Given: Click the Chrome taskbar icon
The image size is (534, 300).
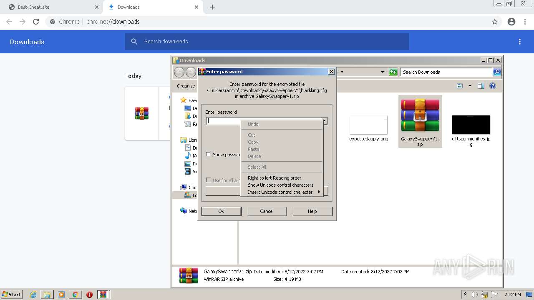Looking at the screenshot, I should [75, 295].
